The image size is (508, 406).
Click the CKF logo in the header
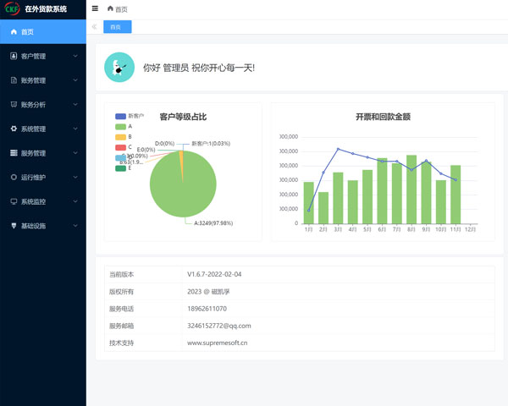point(12,9)
